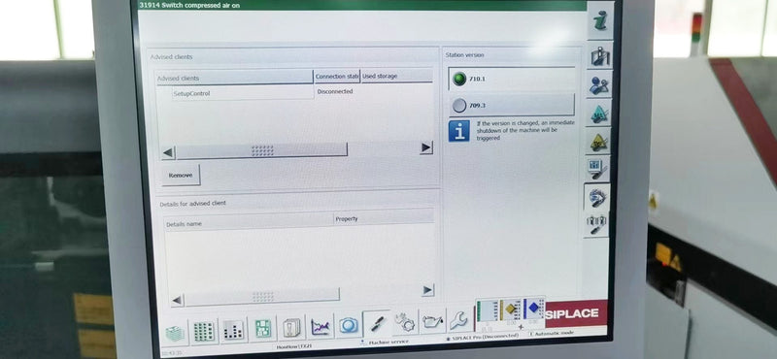Image resolution: width=777 pixels, height=359 pixels.
Task: Click the Connection state column header
Action: point(337,77)
